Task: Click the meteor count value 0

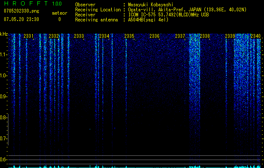Action: click(x=60, y=19)
